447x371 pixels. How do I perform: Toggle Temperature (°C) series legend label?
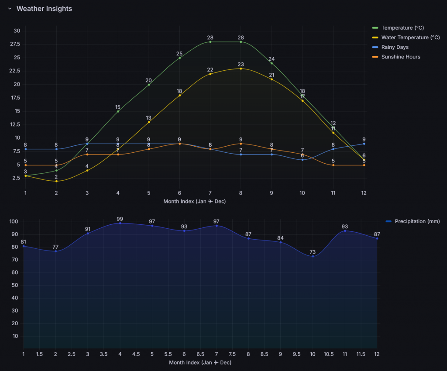[402, 28]
